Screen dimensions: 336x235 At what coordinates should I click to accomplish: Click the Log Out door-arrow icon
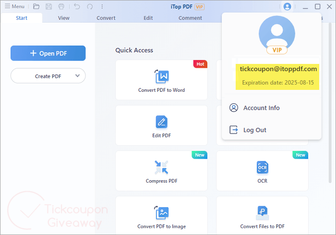(x=234, y=130)
